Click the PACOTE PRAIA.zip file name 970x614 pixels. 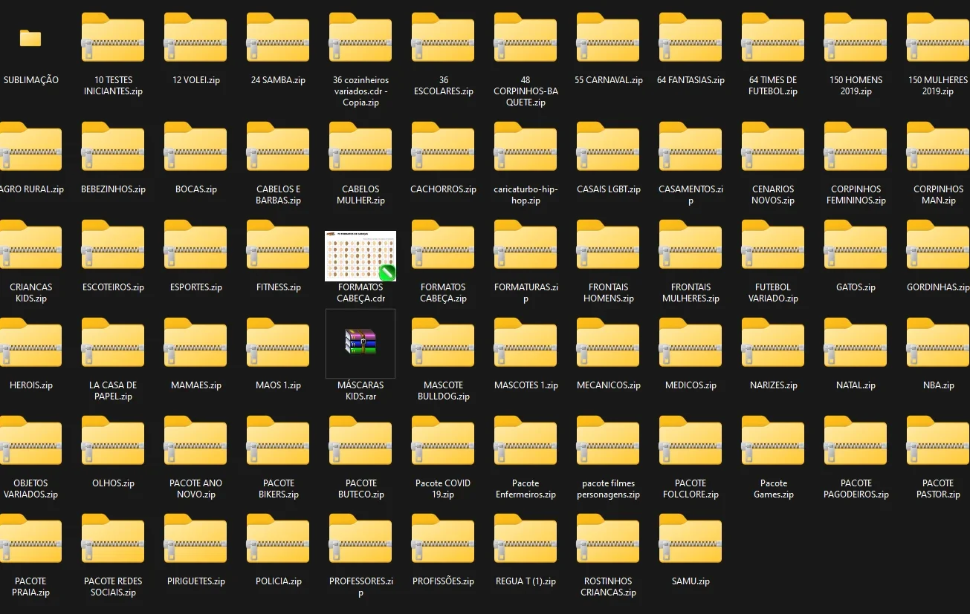pyautogui.click(x=30, y=587)
